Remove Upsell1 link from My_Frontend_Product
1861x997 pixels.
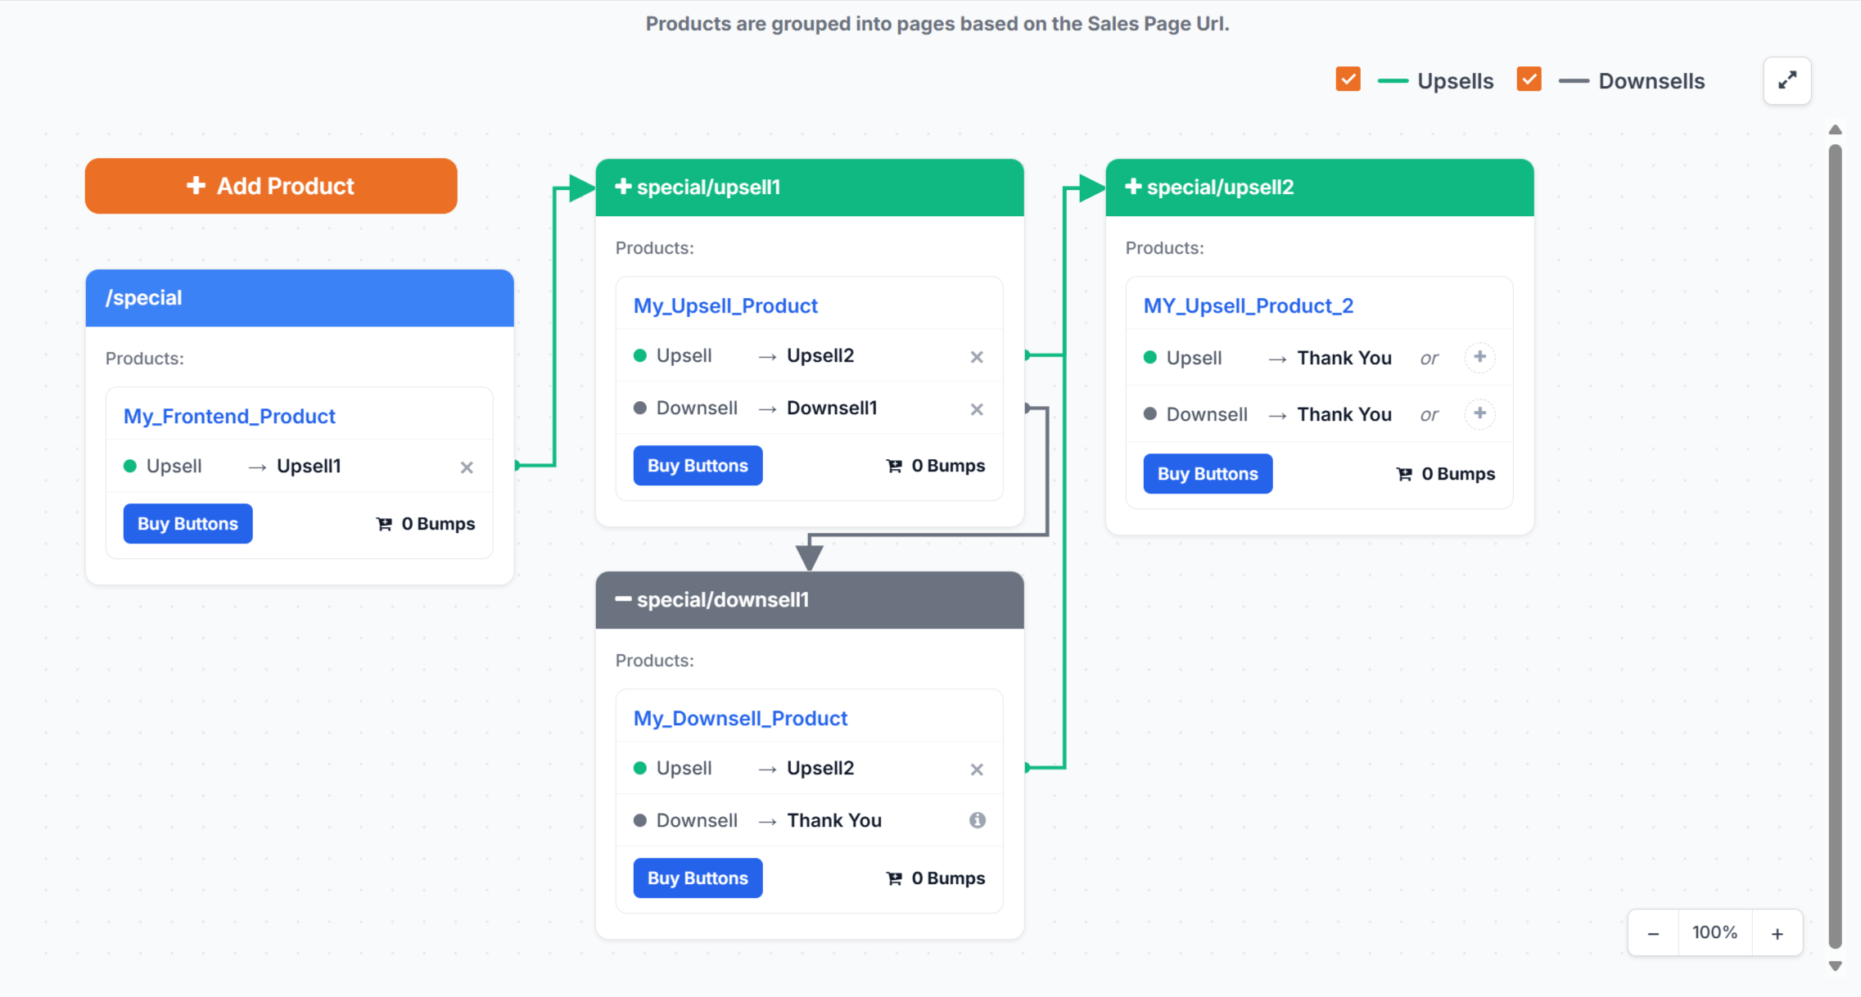coord(467,467)
